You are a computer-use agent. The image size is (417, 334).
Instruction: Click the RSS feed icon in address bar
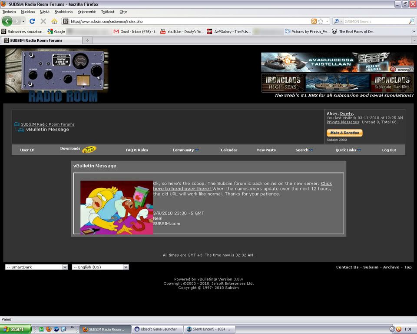(314, 21)
